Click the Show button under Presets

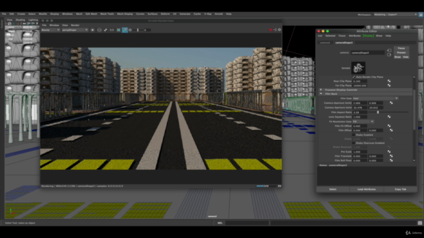click(397, 57)
